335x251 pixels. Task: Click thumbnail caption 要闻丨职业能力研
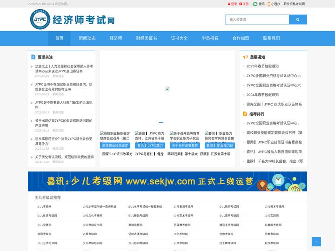[x=220, y=145]
